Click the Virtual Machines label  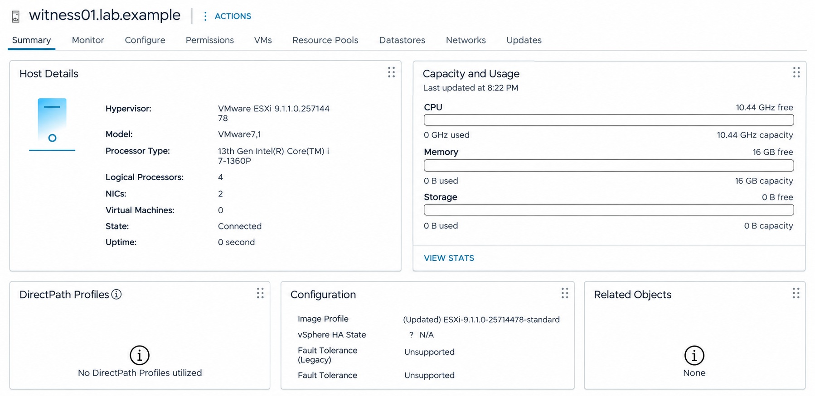tap(140, 210)
